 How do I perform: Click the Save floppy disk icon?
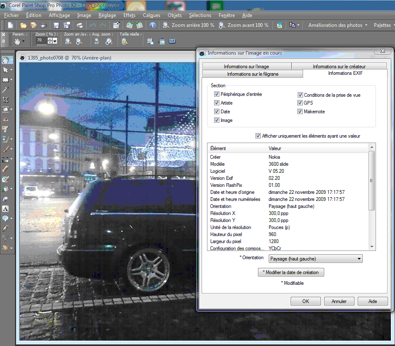pos(56,25)
